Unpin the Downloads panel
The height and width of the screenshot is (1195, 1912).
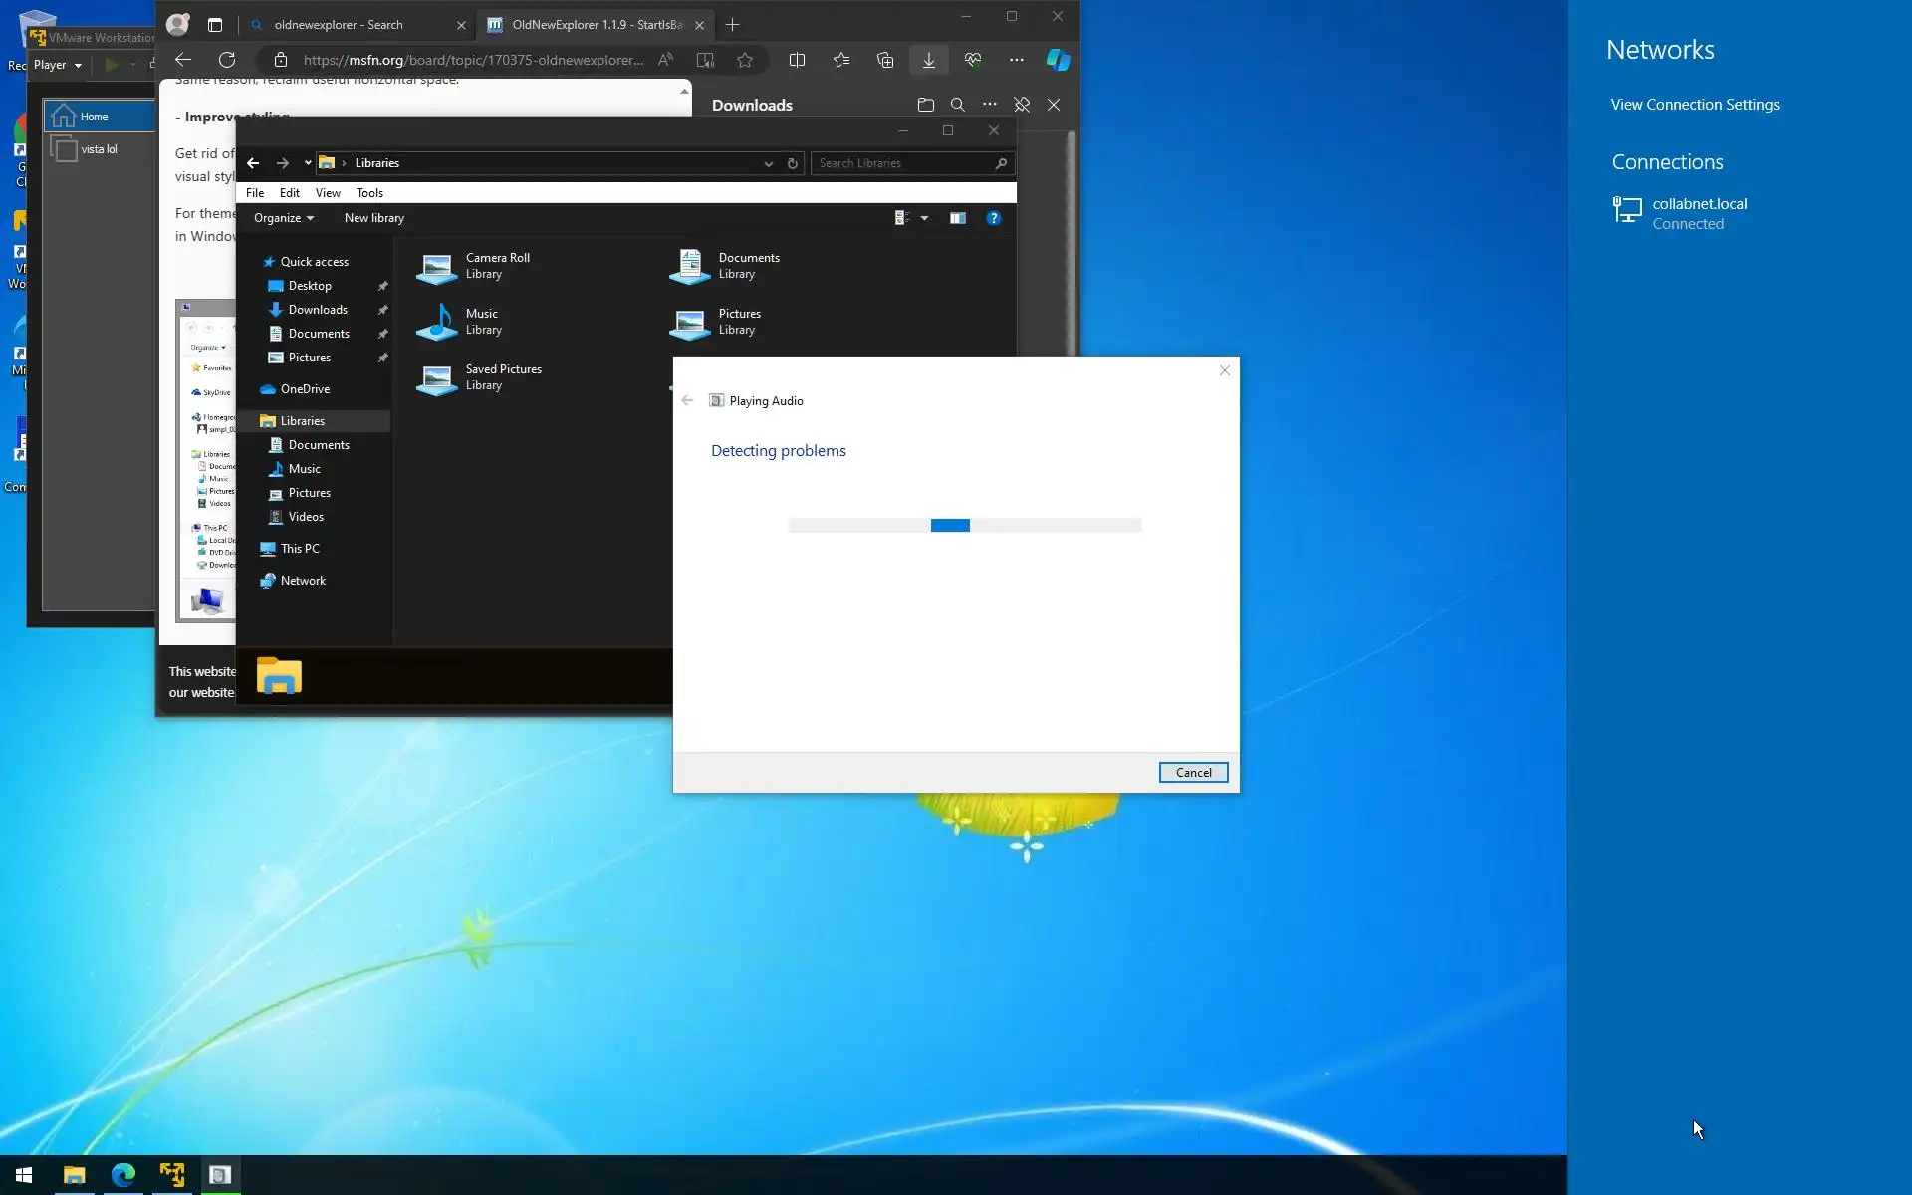1022,105
